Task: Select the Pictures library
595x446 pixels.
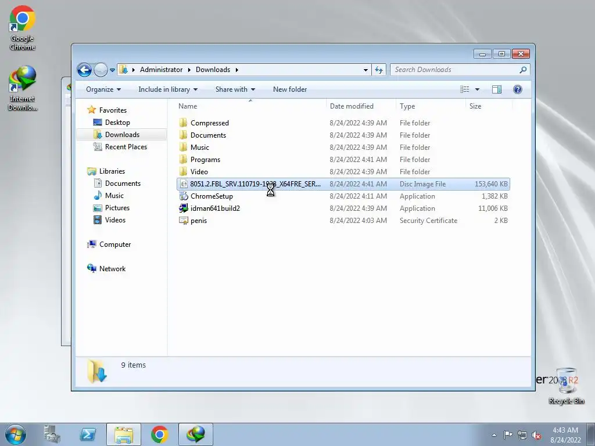Action: (x=117, y=208)
